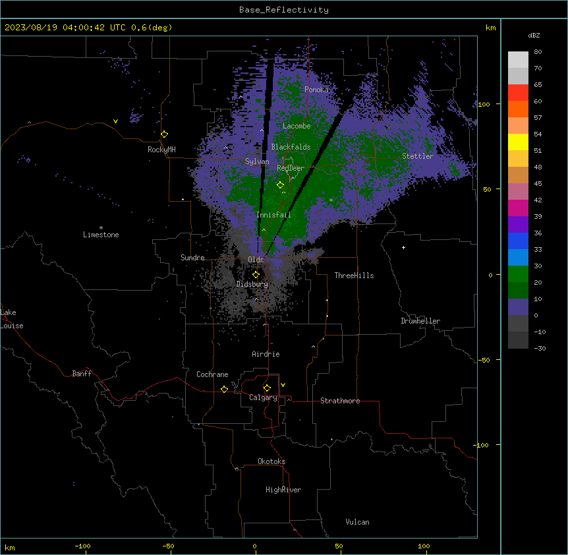Click the Ponoka city label
Image resolution: width=568 pixels, height=555 pixels.
pyautogui.click(x=316, y=90)
